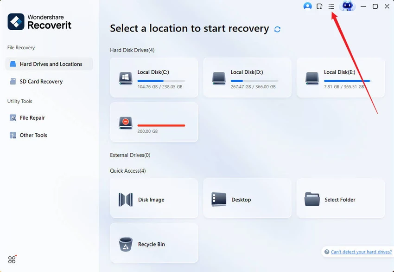Click the drive icon of Local Disk(D:)
This screenshot has width=394, height=272.
click(219, 78)
